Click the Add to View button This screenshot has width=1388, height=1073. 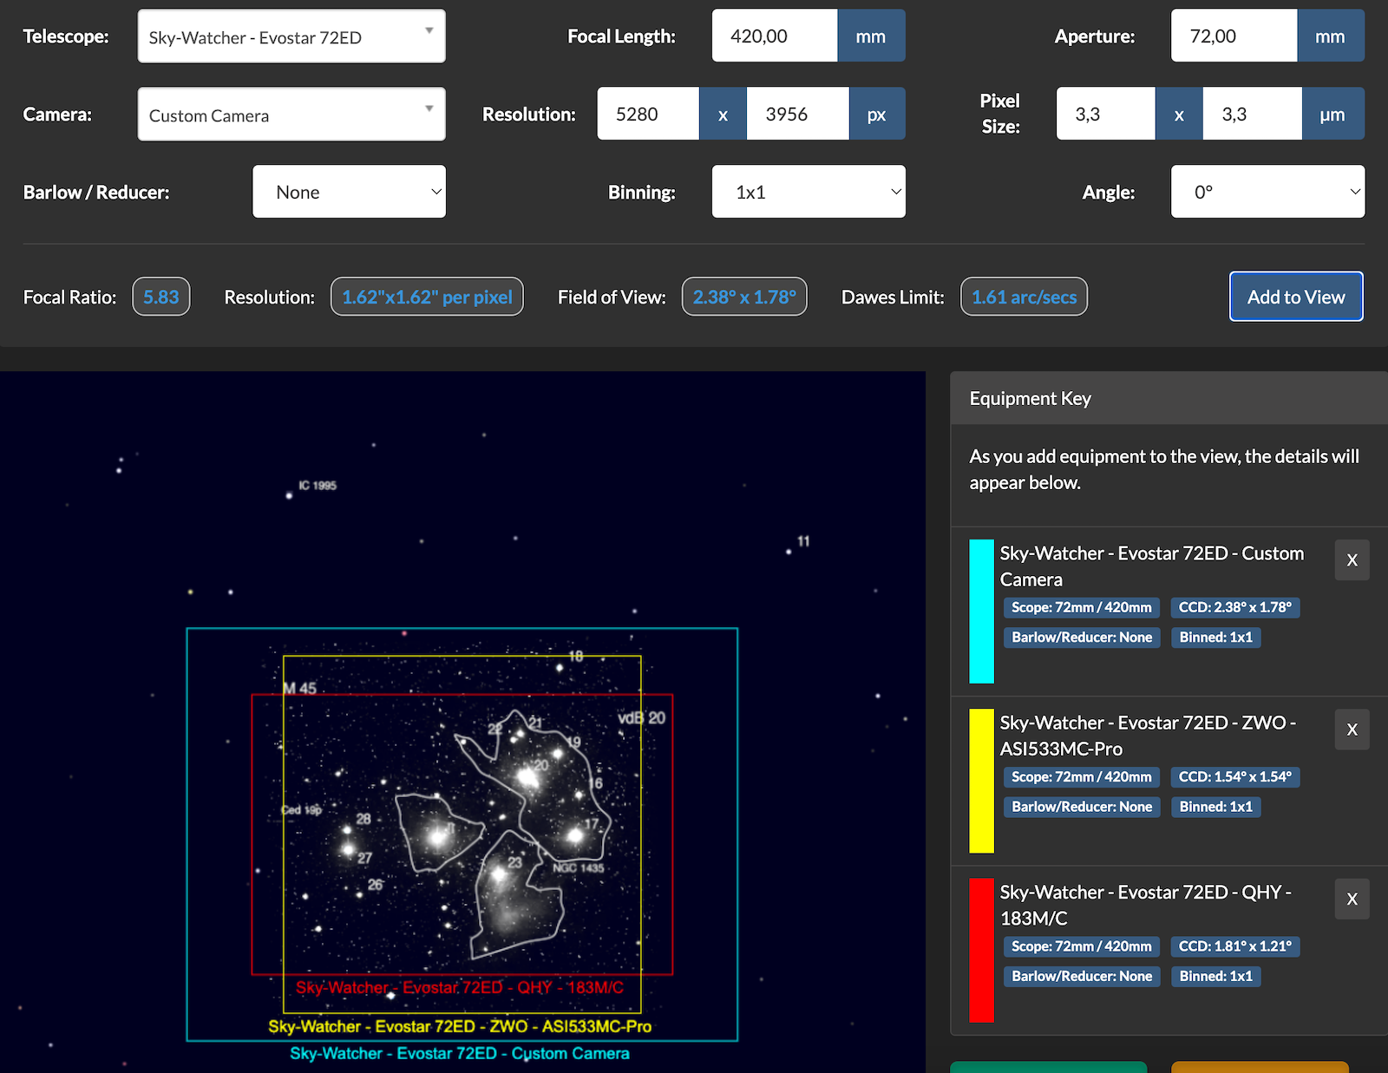(x=1295, y=297)
